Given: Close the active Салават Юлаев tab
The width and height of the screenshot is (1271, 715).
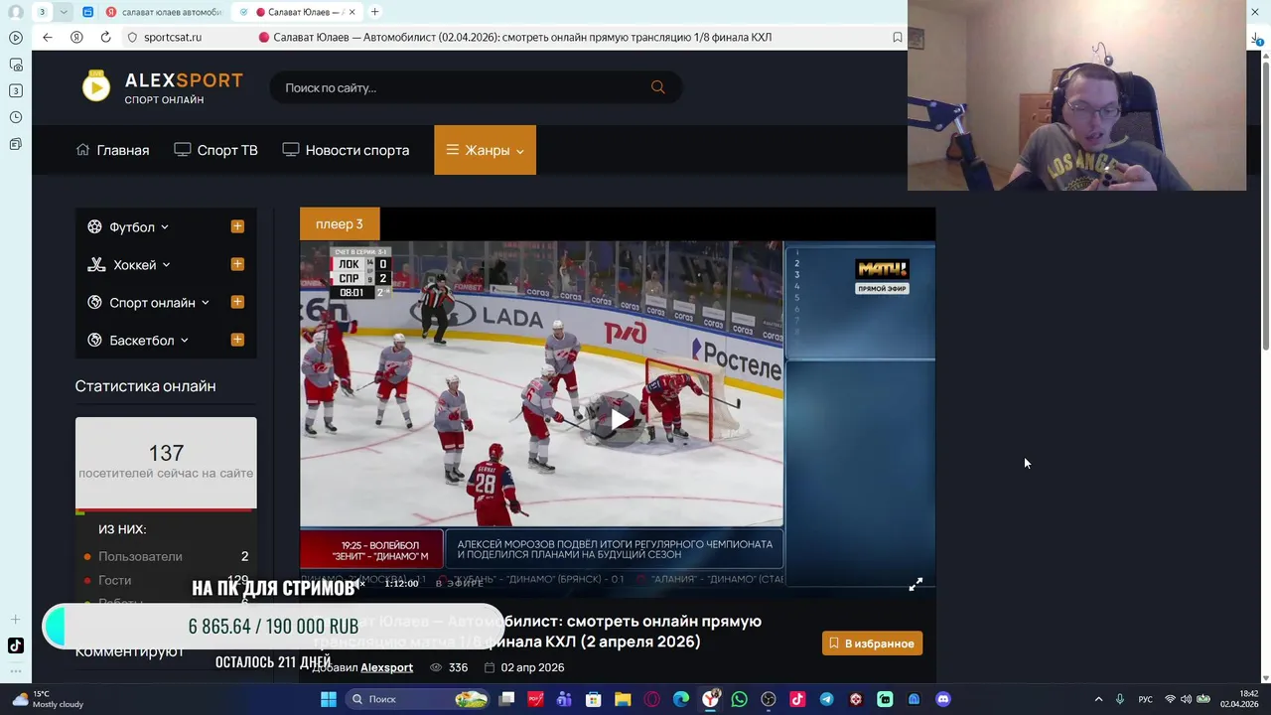Looking at the screenshot, I should 353,12.
